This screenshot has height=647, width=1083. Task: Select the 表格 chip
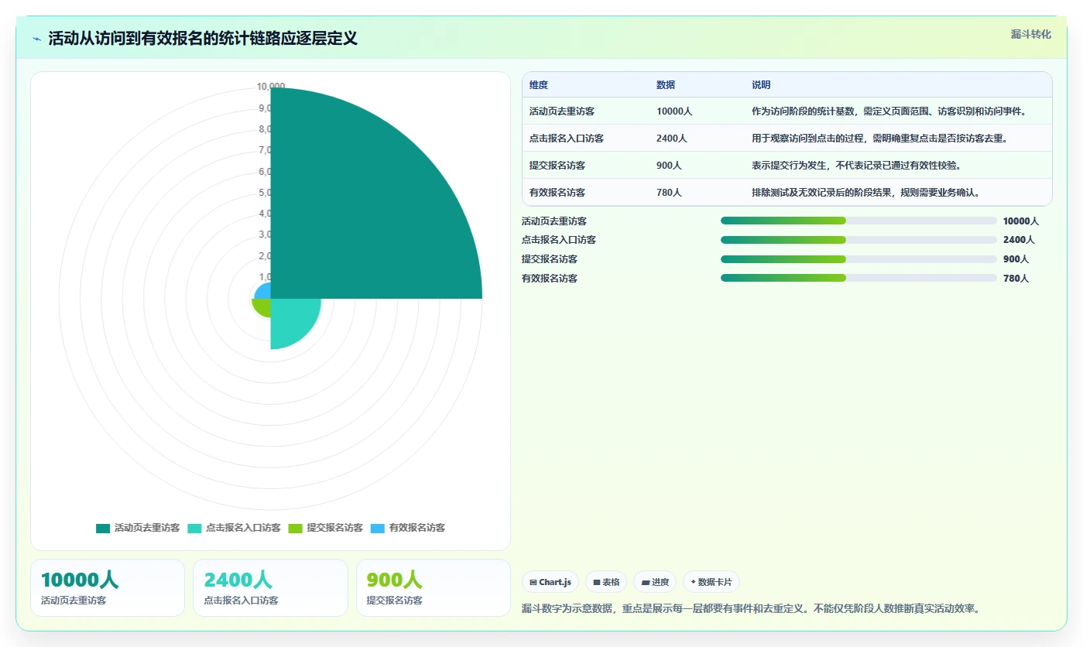pyautogui.click(x=606, y=582)
